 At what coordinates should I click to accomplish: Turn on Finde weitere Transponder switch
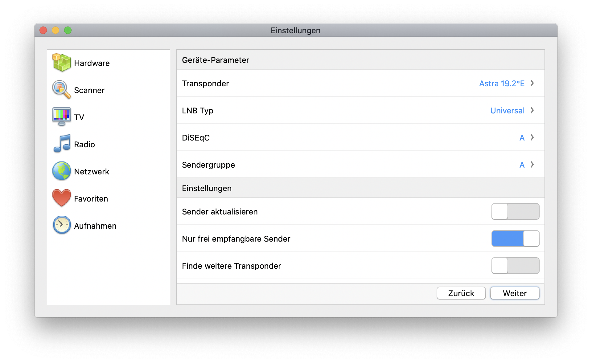click(x=515, y=266)
